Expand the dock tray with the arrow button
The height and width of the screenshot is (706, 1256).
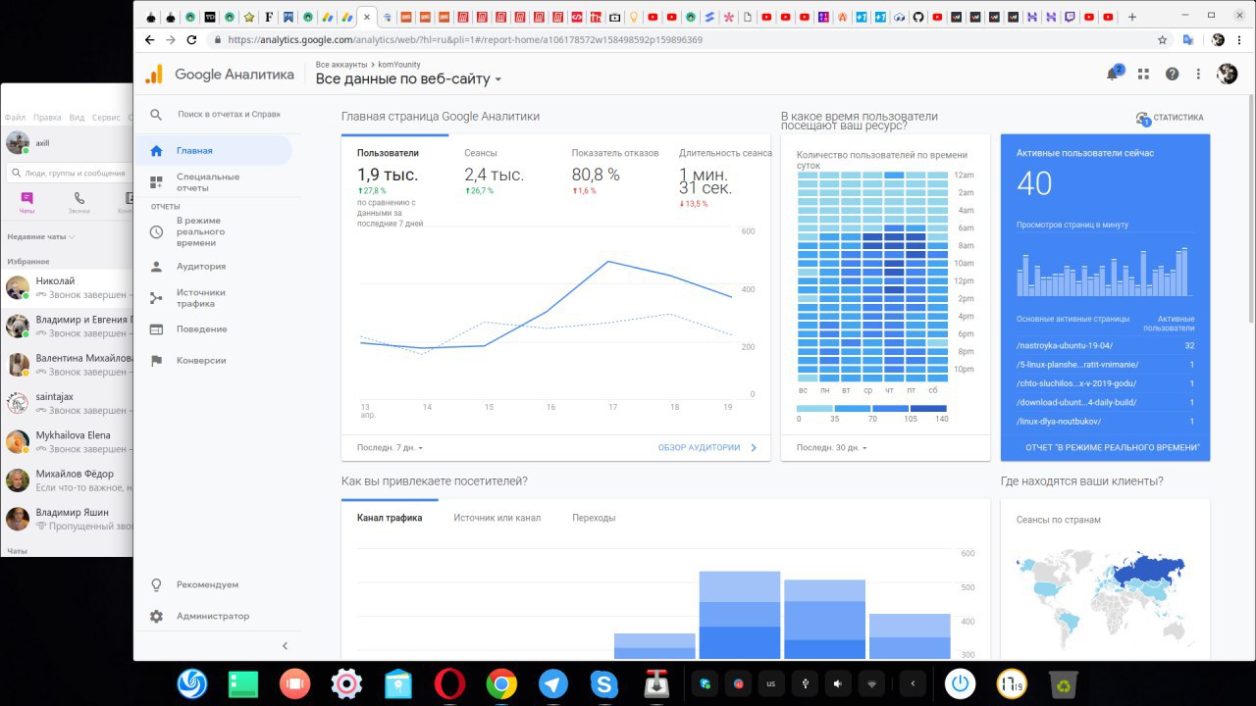(x=914, y=683)
